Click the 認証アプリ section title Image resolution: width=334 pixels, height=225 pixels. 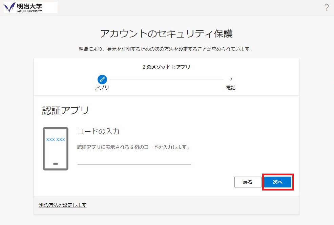pyautogui.click(x=65, y=110)
